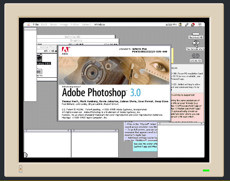Open the Apple menu in the menu bar

click(x=29, y=25)
